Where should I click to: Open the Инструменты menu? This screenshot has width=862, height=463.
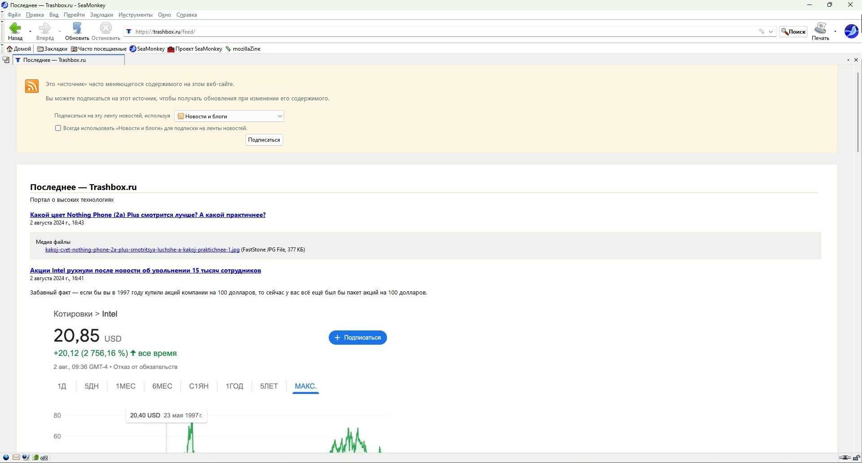(136, 15)
